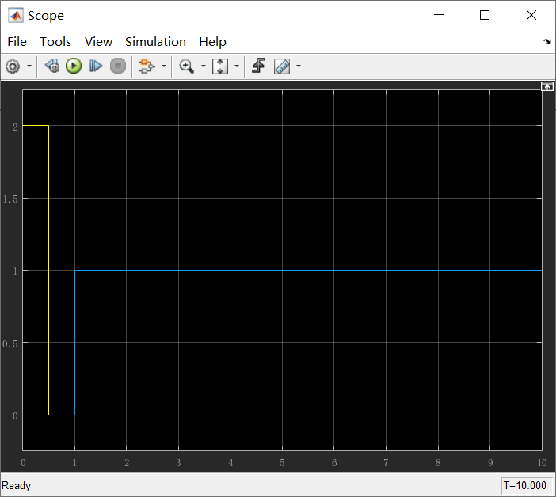556x497 pixels.
Task: Click the maximize axes button in plot corner
Action: click(x=546, y=86)
